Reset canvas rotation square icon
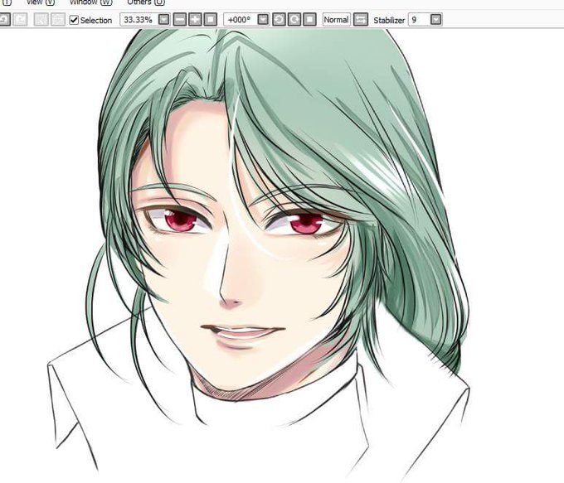 (309, 19)
